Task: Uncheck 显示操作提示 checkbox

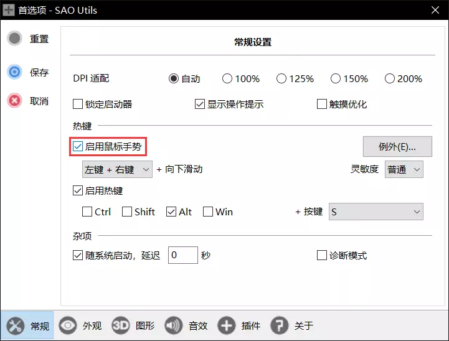Action: [x=200, y=104]
